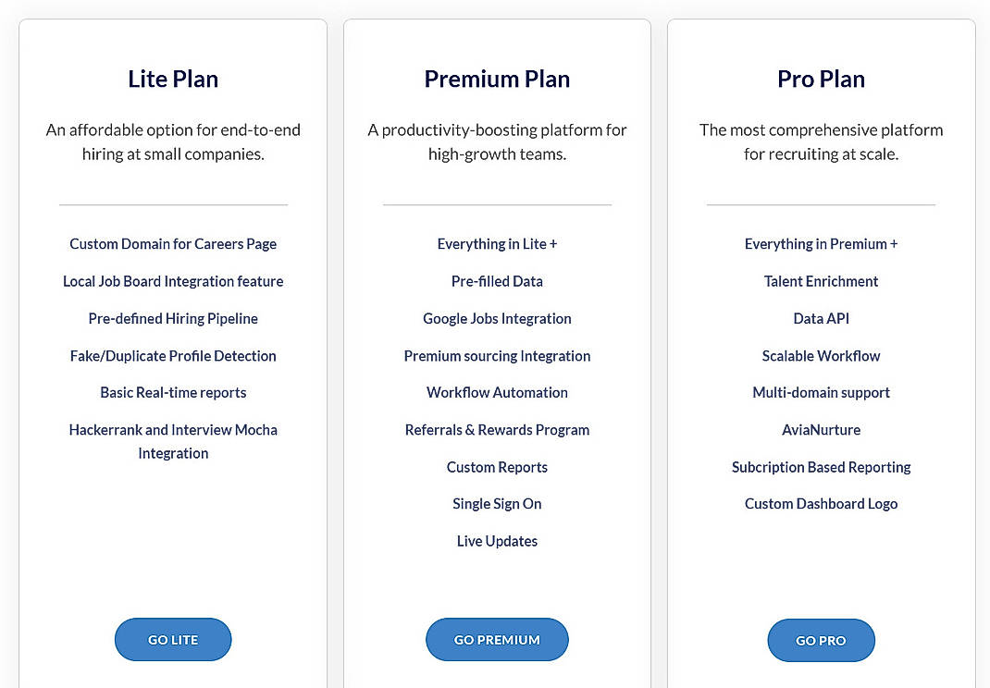Select Pre-defined Hiring Pipeline feature
Viewport: 990px width, 688px height.
[x=172, y=318]
